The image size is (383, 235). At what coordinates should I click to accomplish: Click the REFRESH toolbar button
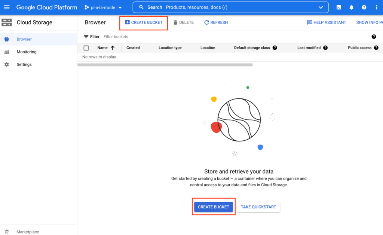216,22
